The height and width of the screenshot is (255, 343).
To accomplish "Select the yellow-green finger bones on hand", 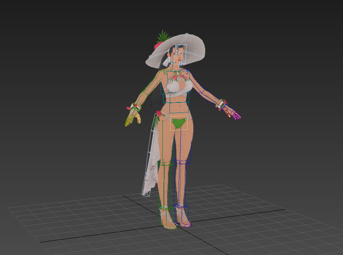I will point(130,120).
